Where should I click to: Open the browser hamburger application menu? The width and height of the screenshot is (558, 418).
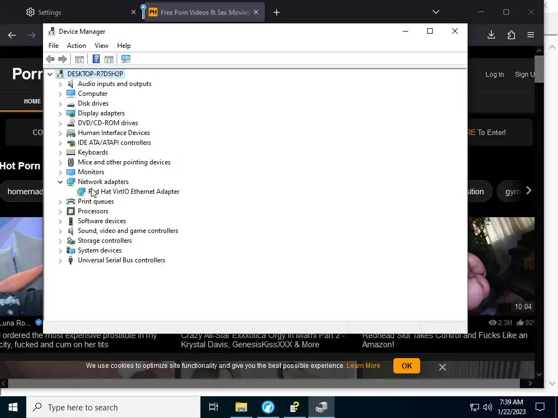coord(531,35)
